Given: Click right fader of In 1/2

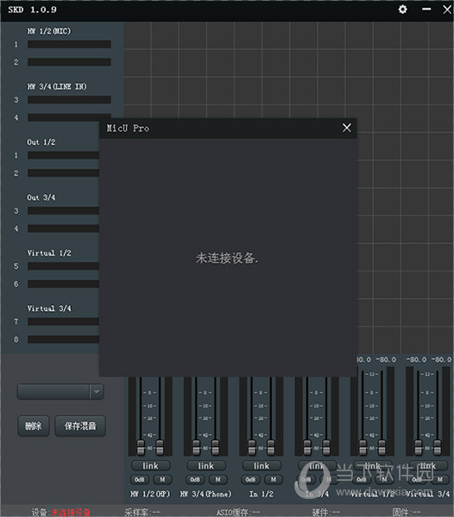Looking at the screenshot, I should click(271, 447).
